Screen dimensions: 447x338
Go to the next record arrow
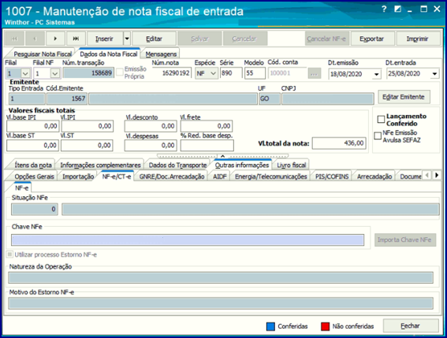(x=55, y=39)
